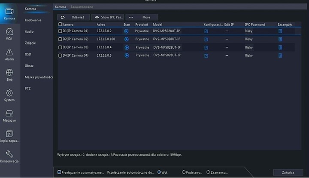
Task: Open Kodowanie in the side menu
Action: click(33, 20)
